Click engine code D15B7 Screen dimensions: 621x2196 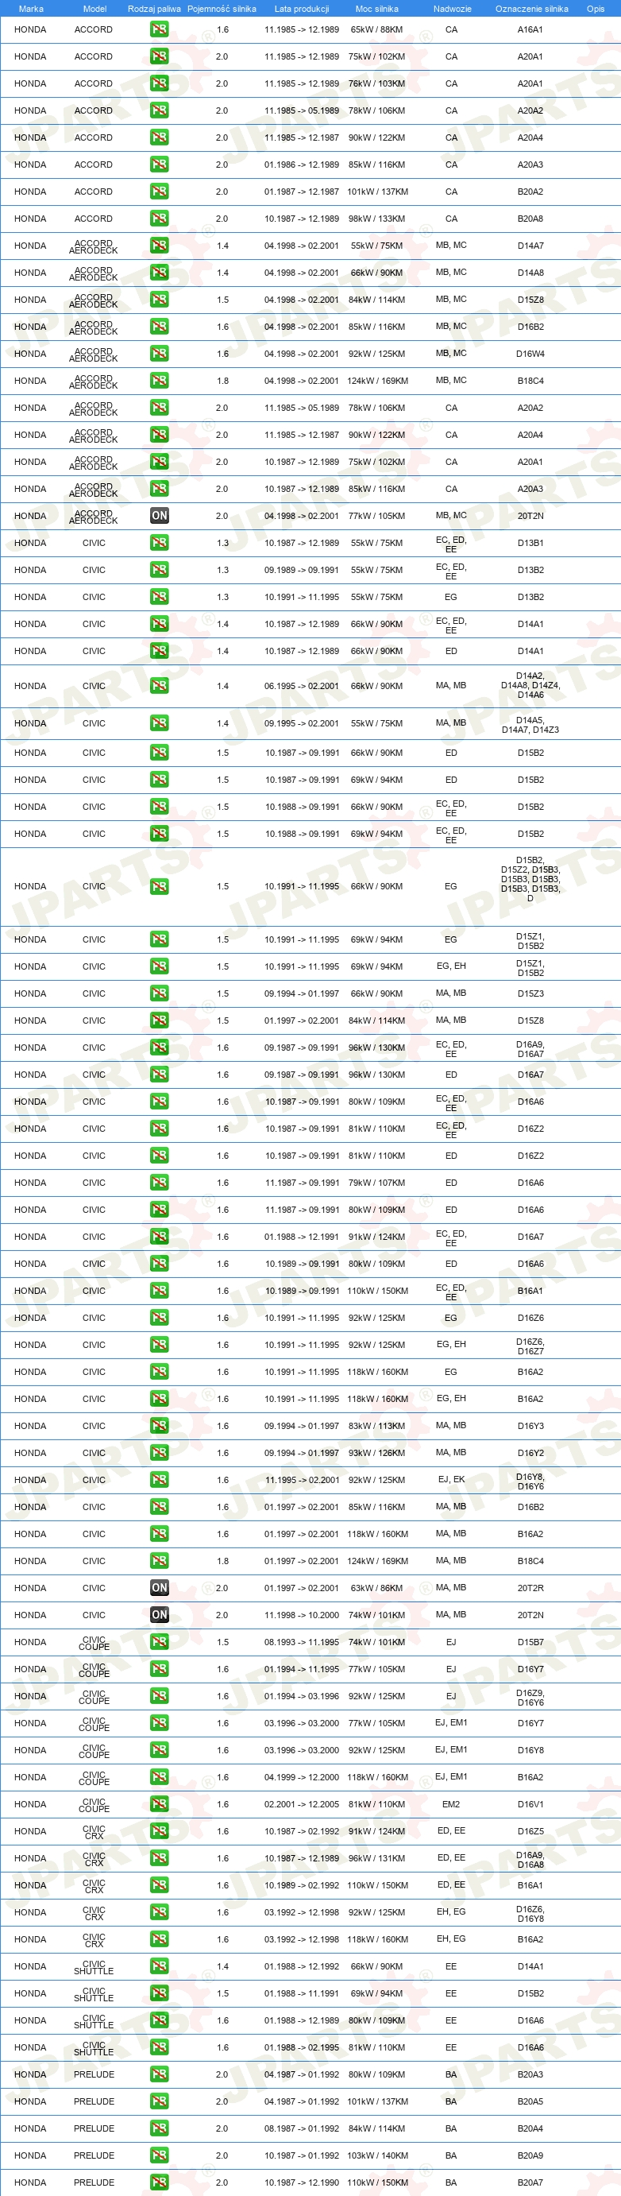tap(530, 1642)
